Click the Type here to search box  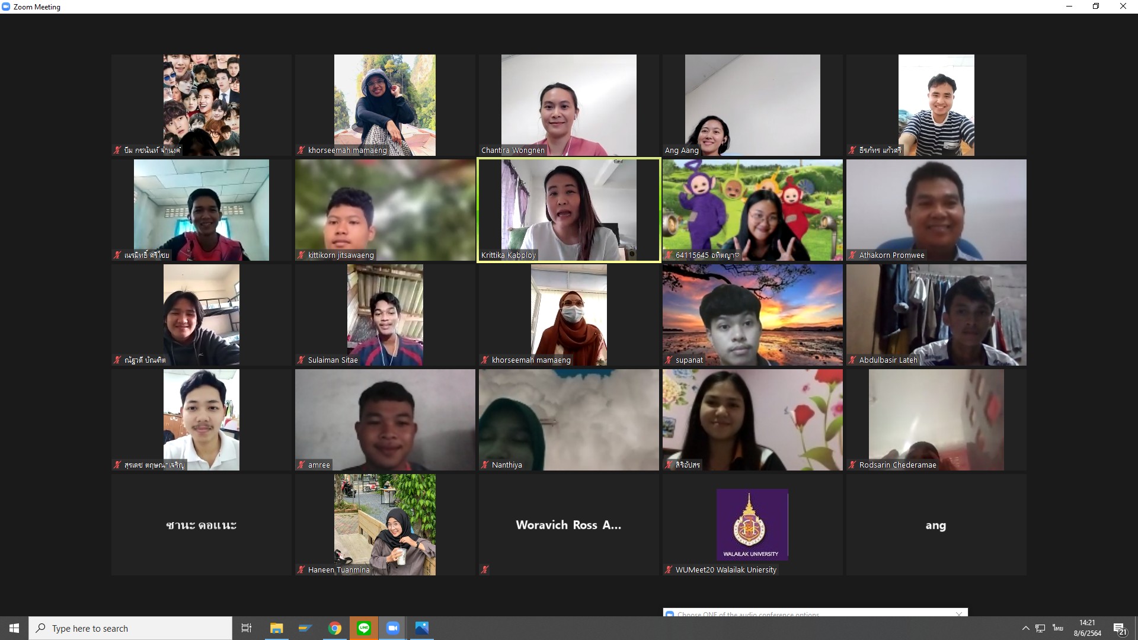(x=130, y=628)
